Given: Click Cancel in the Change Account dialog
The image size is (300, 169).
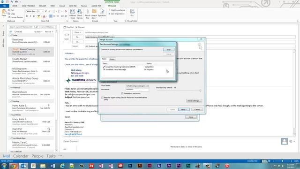Looking at the screenshot, I should point(197,109).
